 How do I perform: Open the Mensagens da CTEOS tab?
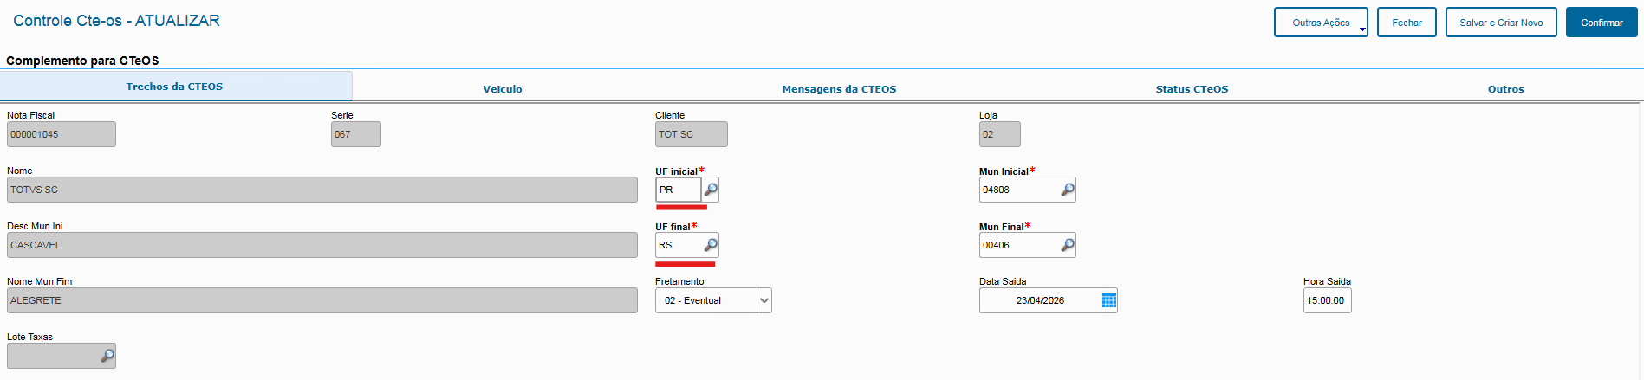point(839,89)
